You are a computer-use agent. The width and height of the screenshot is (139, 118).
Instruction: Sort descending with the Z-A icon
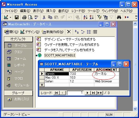point(92,17)
